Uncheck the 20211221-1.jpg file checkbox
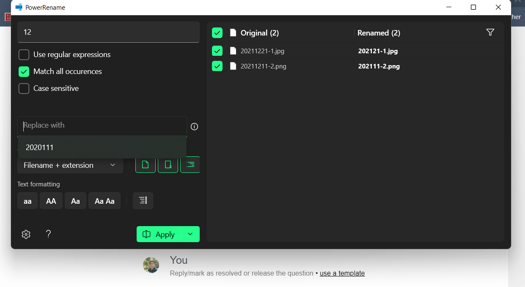Viewport: 525px width, 287px height. click(217, 51)
